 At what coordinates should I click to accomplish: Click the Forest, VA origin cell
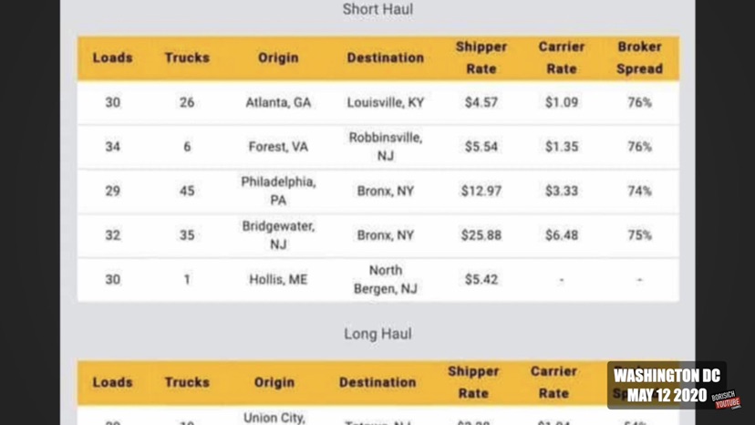[x=278, y=147]
